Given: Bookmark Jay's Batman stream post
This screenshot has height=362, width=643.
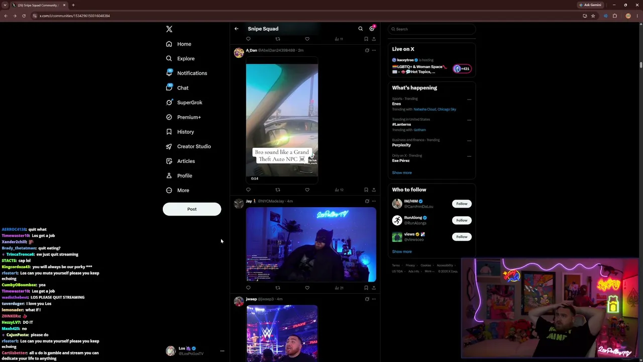Looking at the screenshot, I should click(366, 288).
